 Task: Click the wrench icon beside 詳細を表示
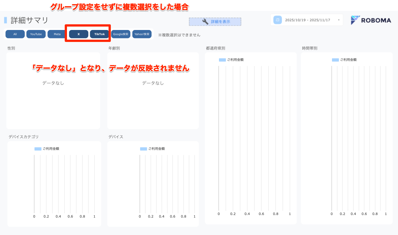coord(205,22)
